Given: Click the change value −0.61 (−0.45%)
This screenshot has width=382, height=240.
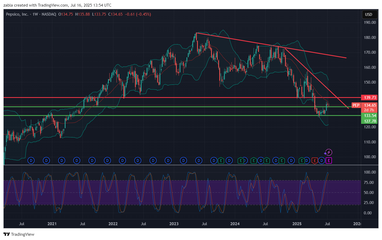Looking at the screenshot, I should pos(138,14).
